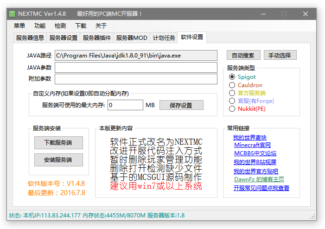
Task: Switch to the 服务器信息 tab
Action: click(30, 38)
